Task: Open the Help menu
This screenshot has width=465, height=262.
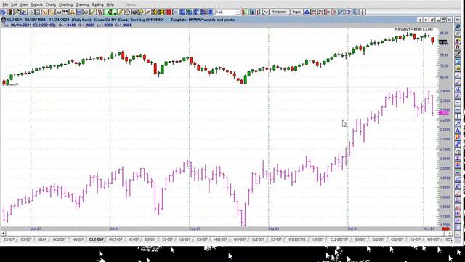Action: [110, 5]
